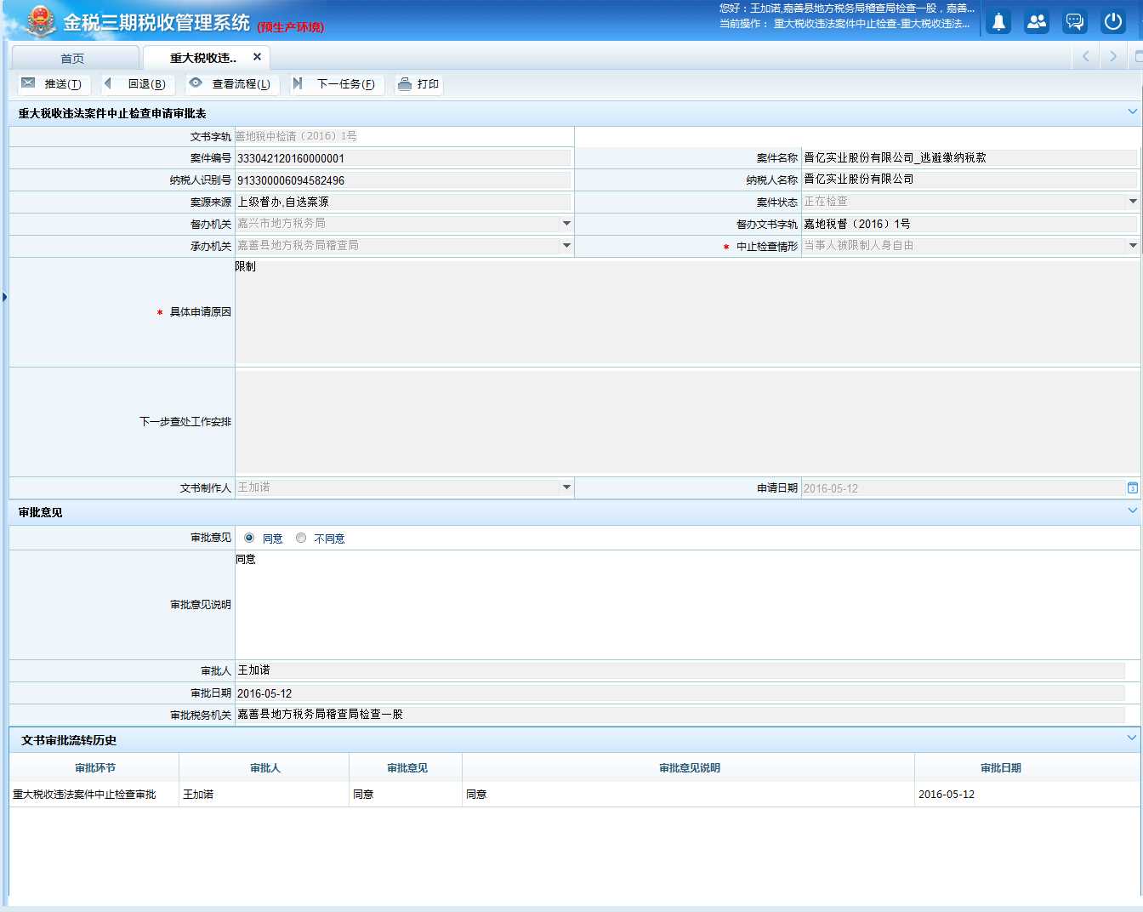This screenshot has width=1143, height=912.
Task: Collapse the 重大税收违法案件中止检查申请审批表 section
Action: click(x=1133, y=111)
